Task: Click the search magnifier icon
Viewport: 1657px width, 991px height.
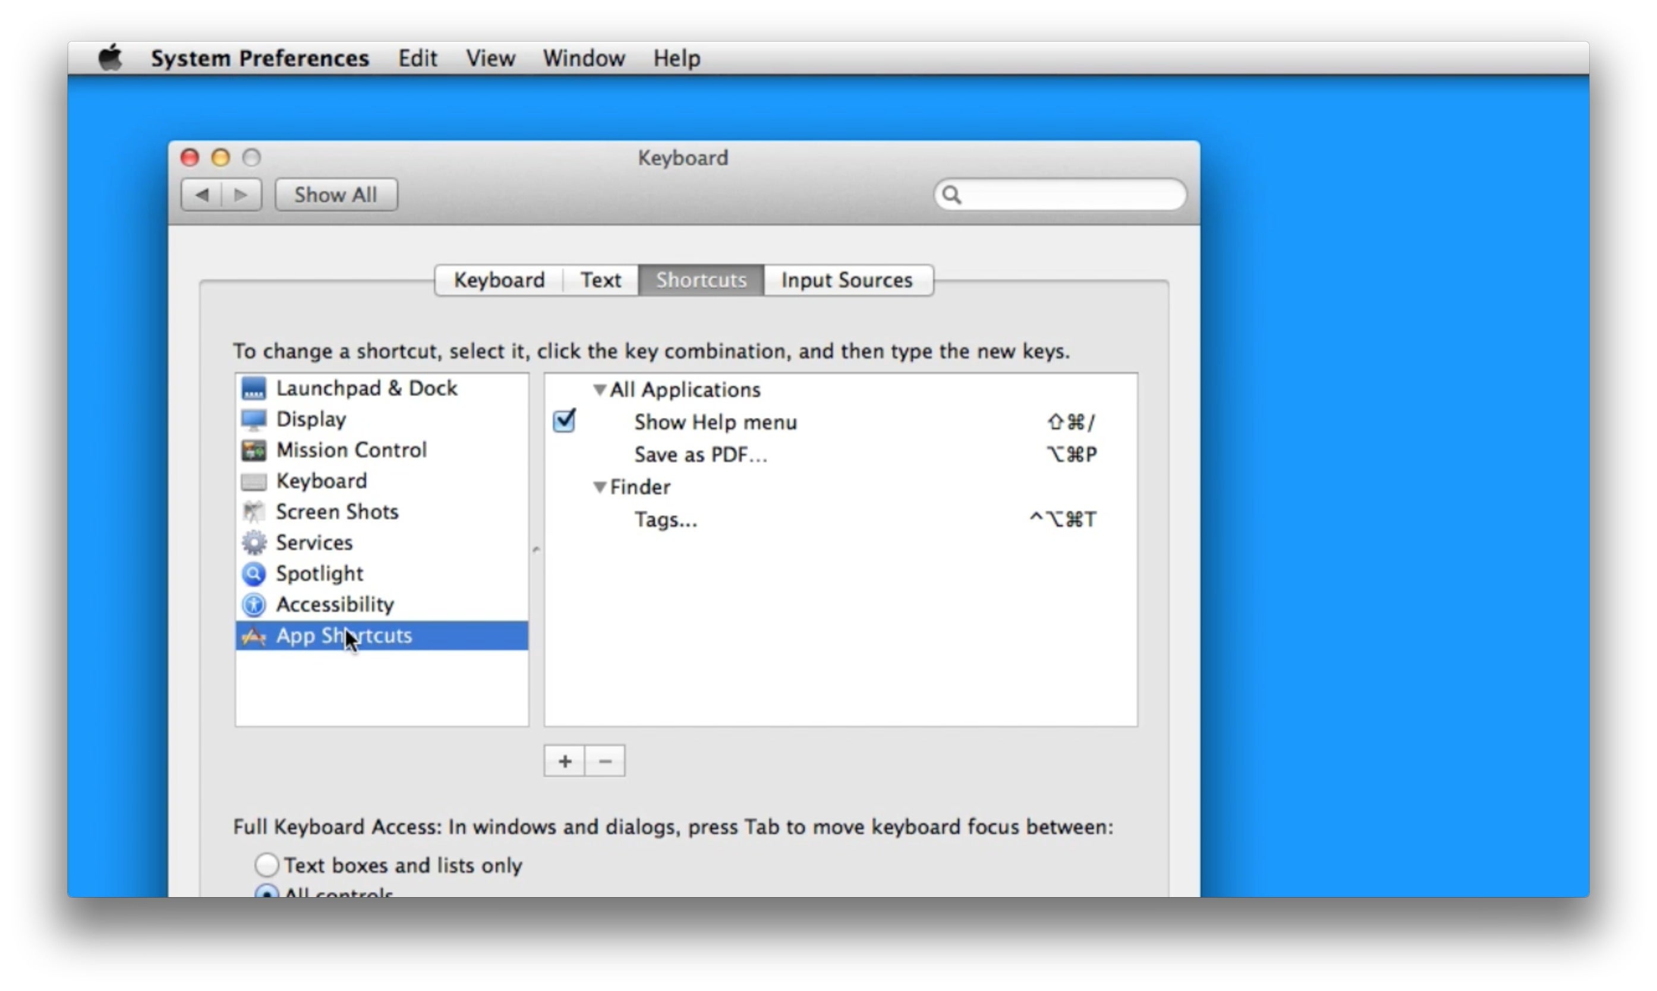Action: pos(952,195)
